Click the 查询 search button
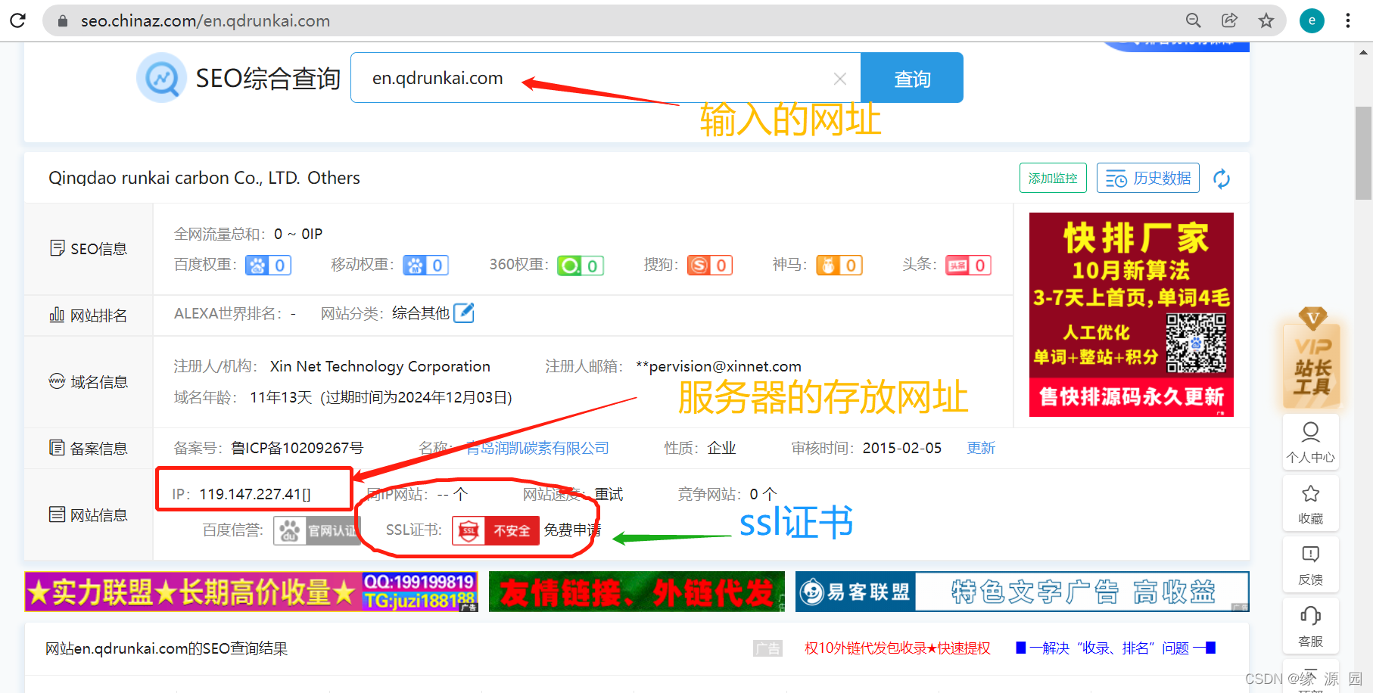The image size is (1373, 693). click(x=912, y=78)
